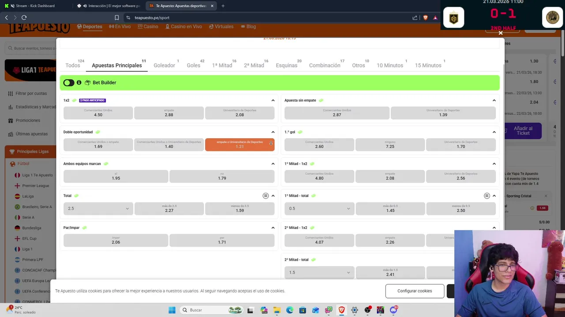Open the Esquinas tab
This screenshot has width=565, height=317.
tap(286, 65)
